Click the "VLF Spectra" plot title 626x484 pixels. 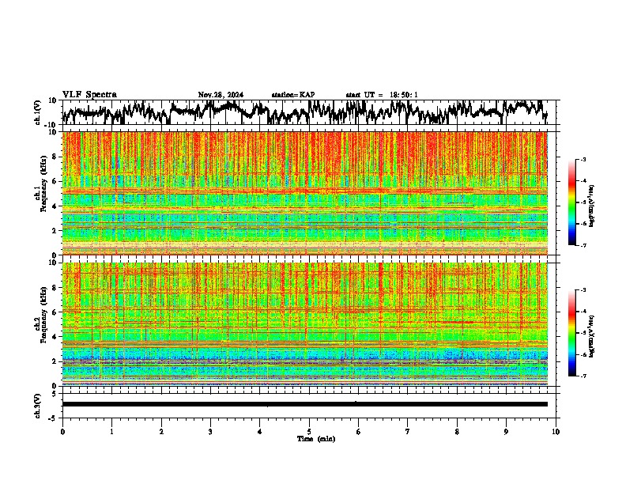(x=89, y=95)
